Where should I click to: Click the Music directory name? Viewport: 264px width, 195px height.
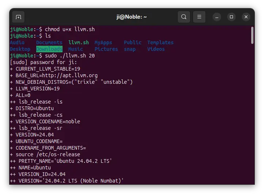[75, 49]
